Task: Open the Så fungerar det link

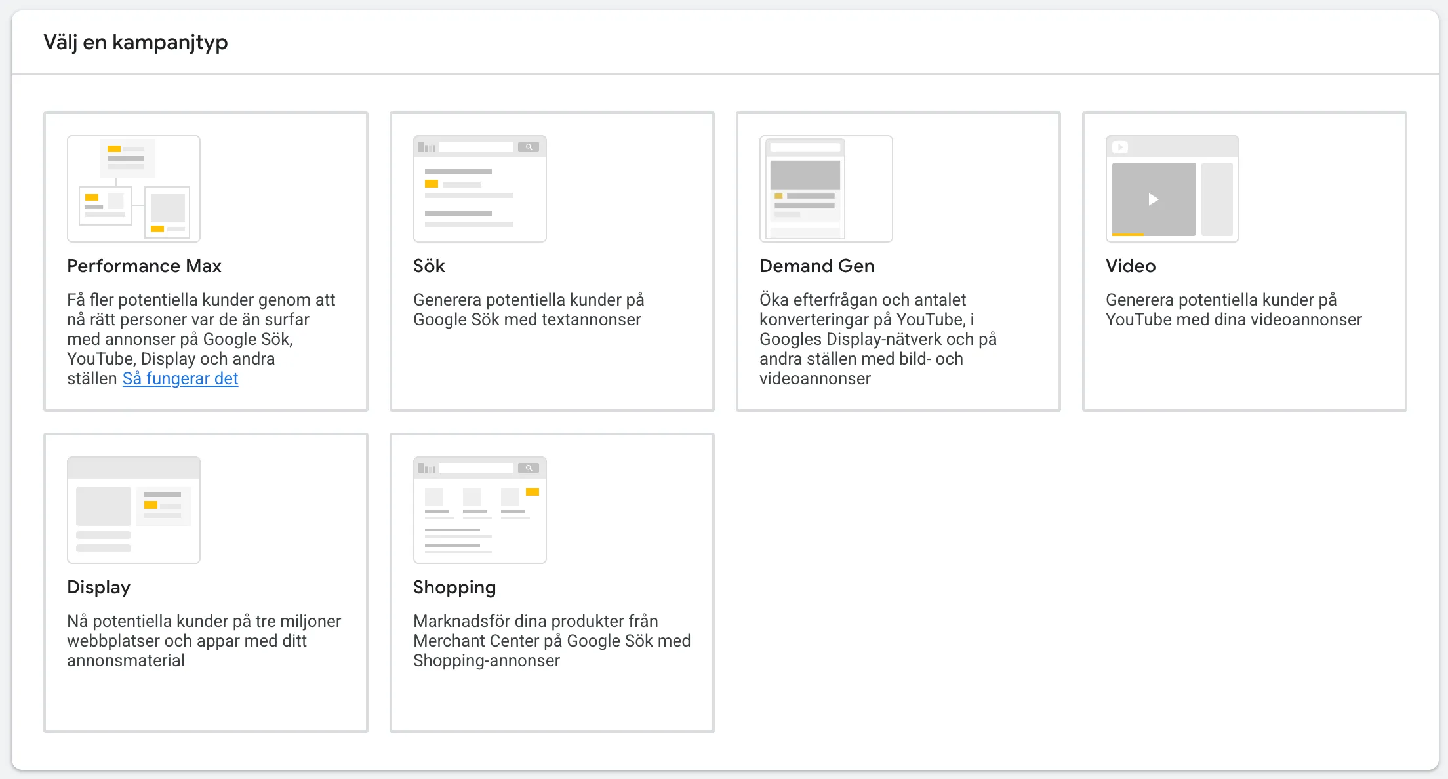Action: 180,378
